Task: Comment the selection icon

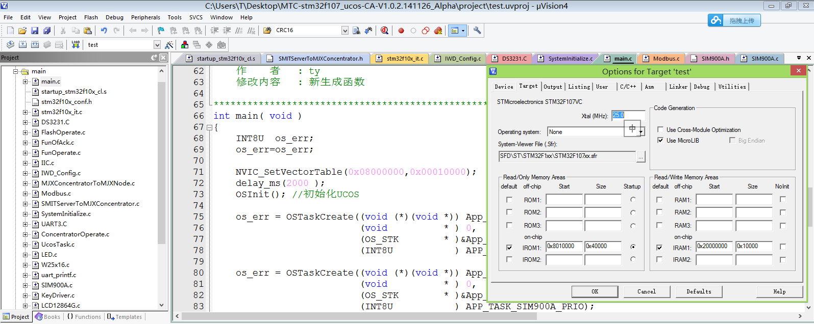Action: 239,31
